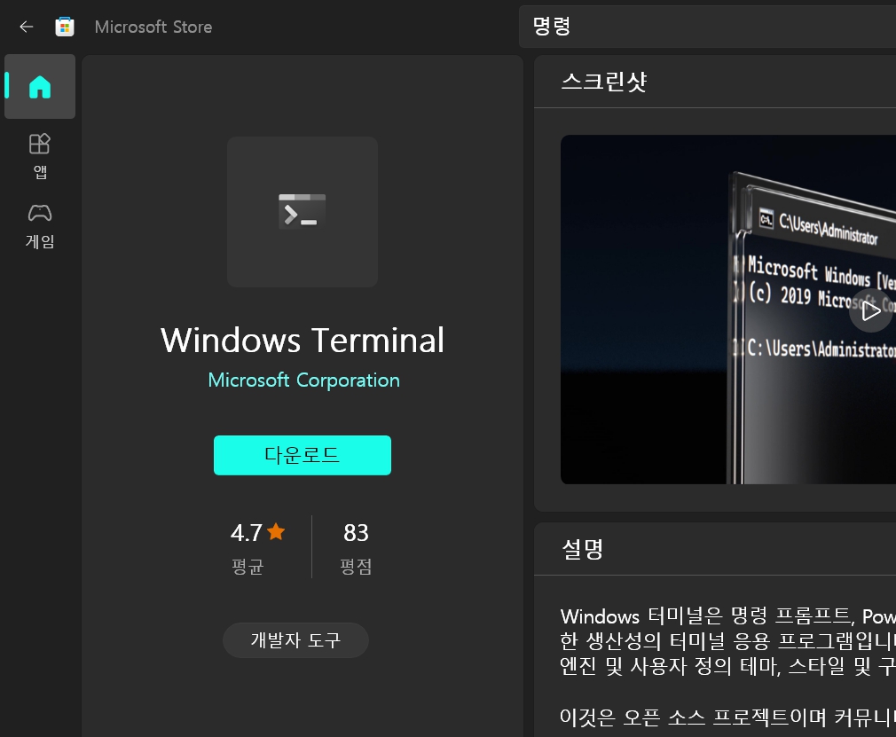Screen dimensions: 896x737
Task: Play the screenshot video
Action: (x=871, y=310)
